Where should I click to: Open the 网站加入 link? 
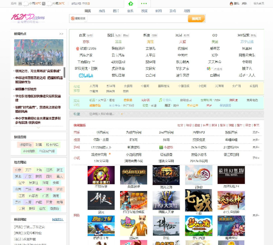(x=57, y=219)
